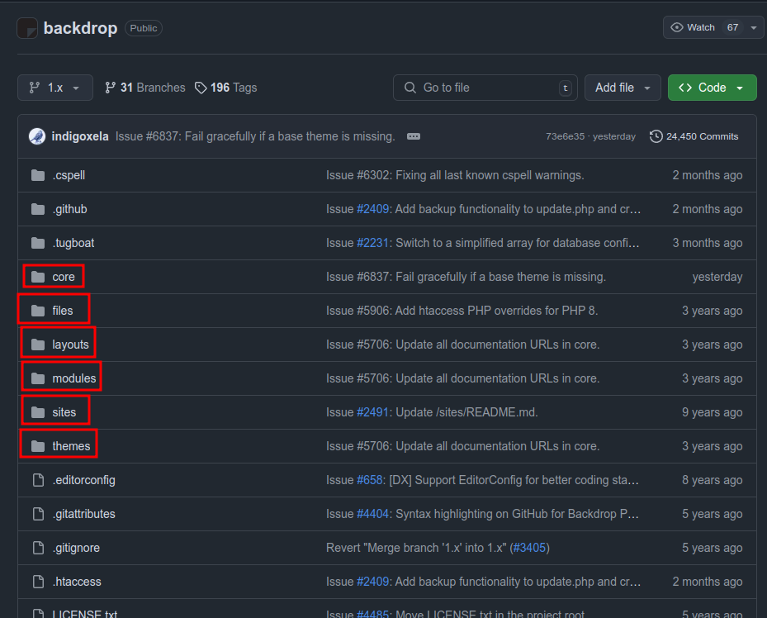Image resolution: width=767 pixels, height=618 pixels.
Task: Open the 24,450 Commits history
Action: click(x=694, y=136)
